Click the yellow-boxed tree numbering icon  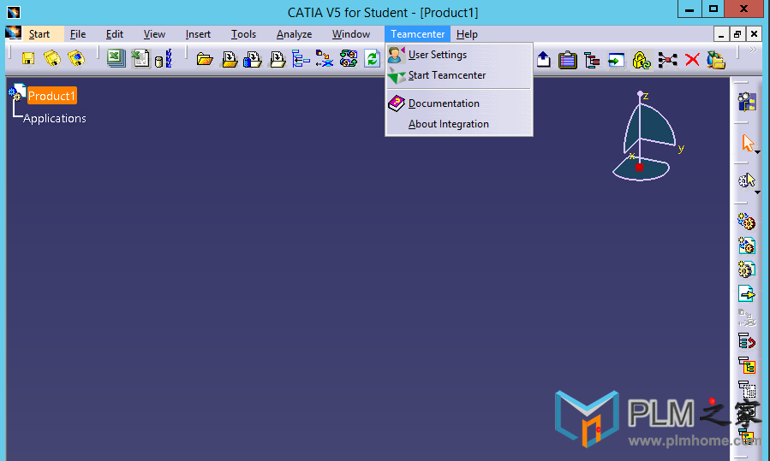746,365
